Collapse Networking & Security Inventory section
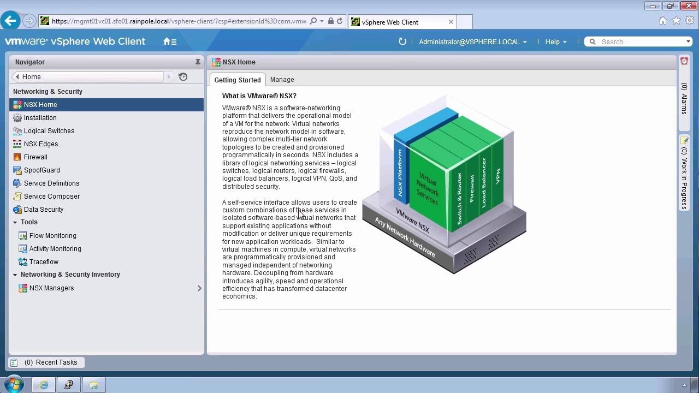Viewport: 699px width, 393px height. [x=15, y=275]
